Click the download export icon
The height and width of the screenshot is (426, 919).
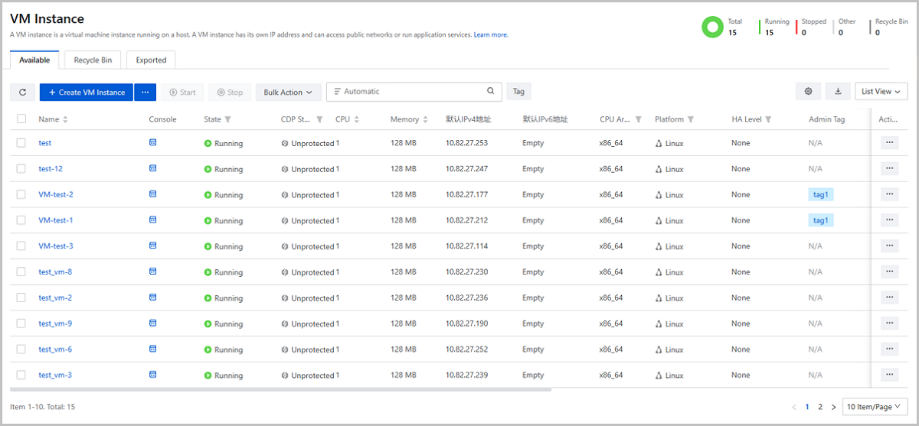pos(838,92)
